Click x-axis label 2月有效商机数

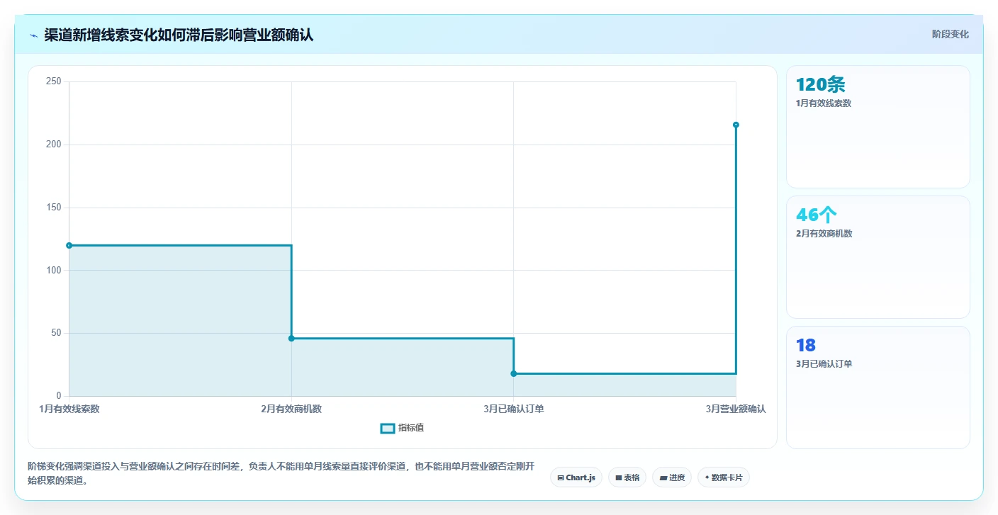(291, 409)
